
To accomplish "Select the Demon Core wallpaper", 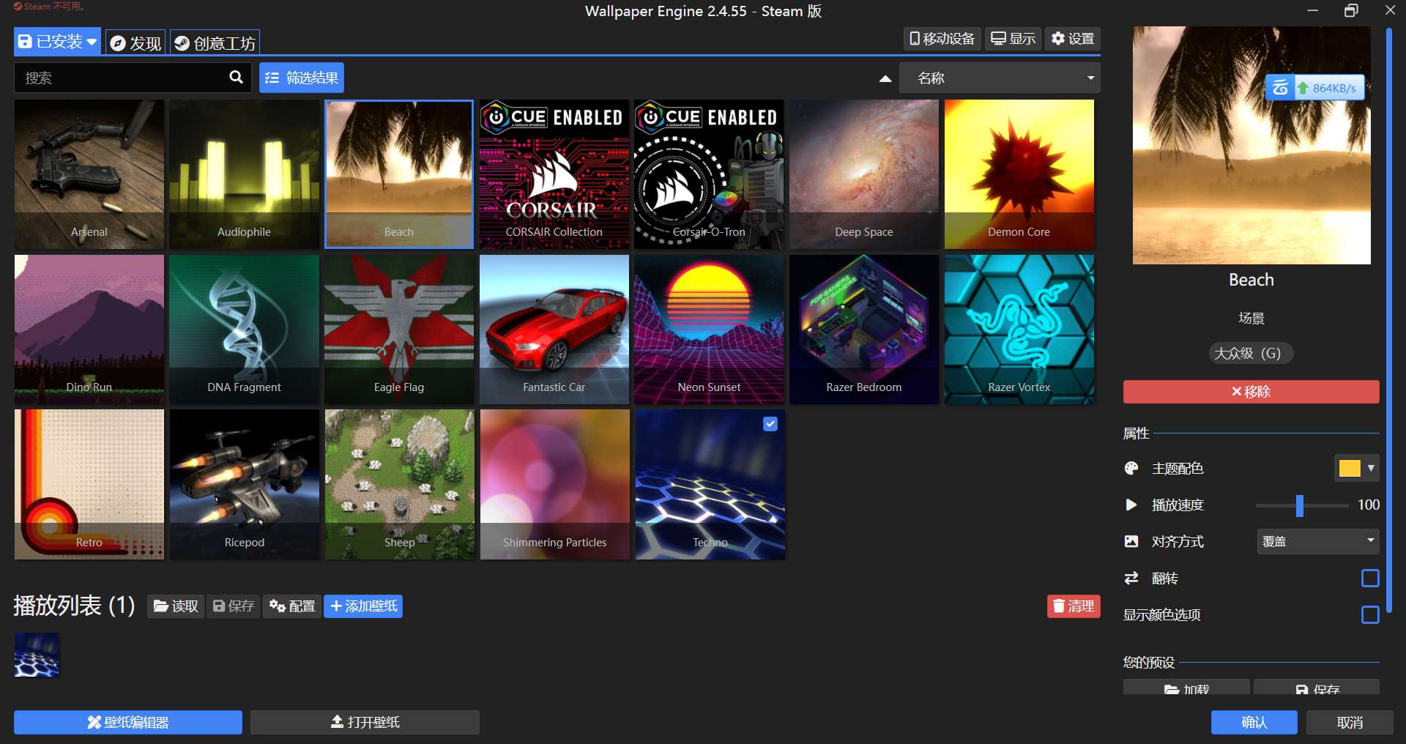I will [1019, 174].
